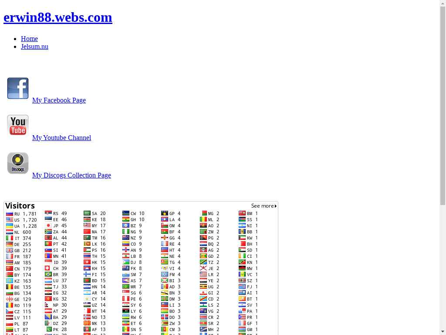Click the 'CW' country code label
Viewport: 446px width, 335px height.
pos(133,214)
